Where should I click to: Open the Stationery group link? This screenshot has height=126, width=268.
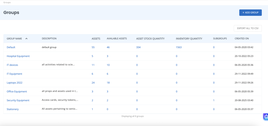[x=13, y=109]
